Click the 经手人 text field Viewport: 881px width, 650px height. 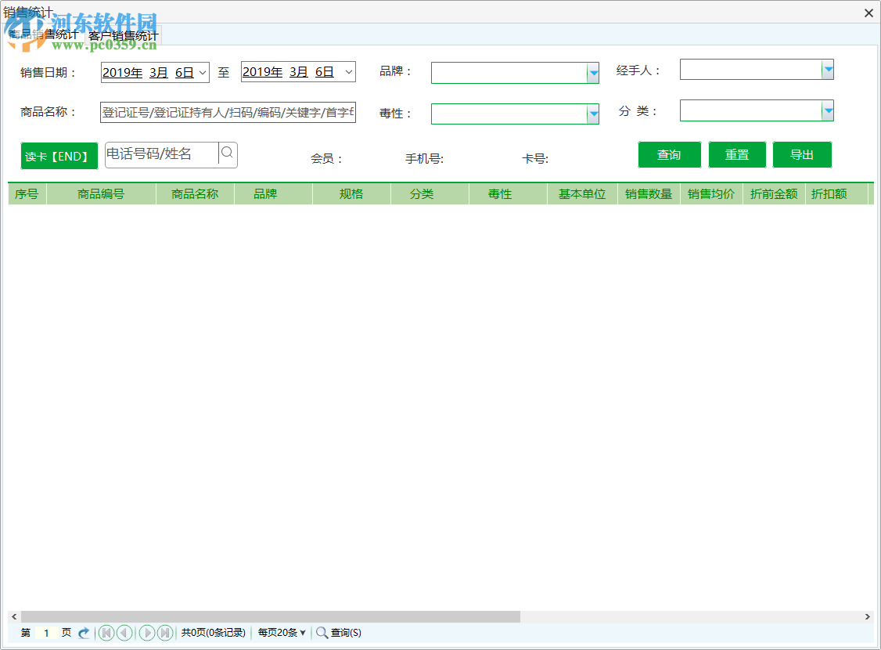pos(750,70)
